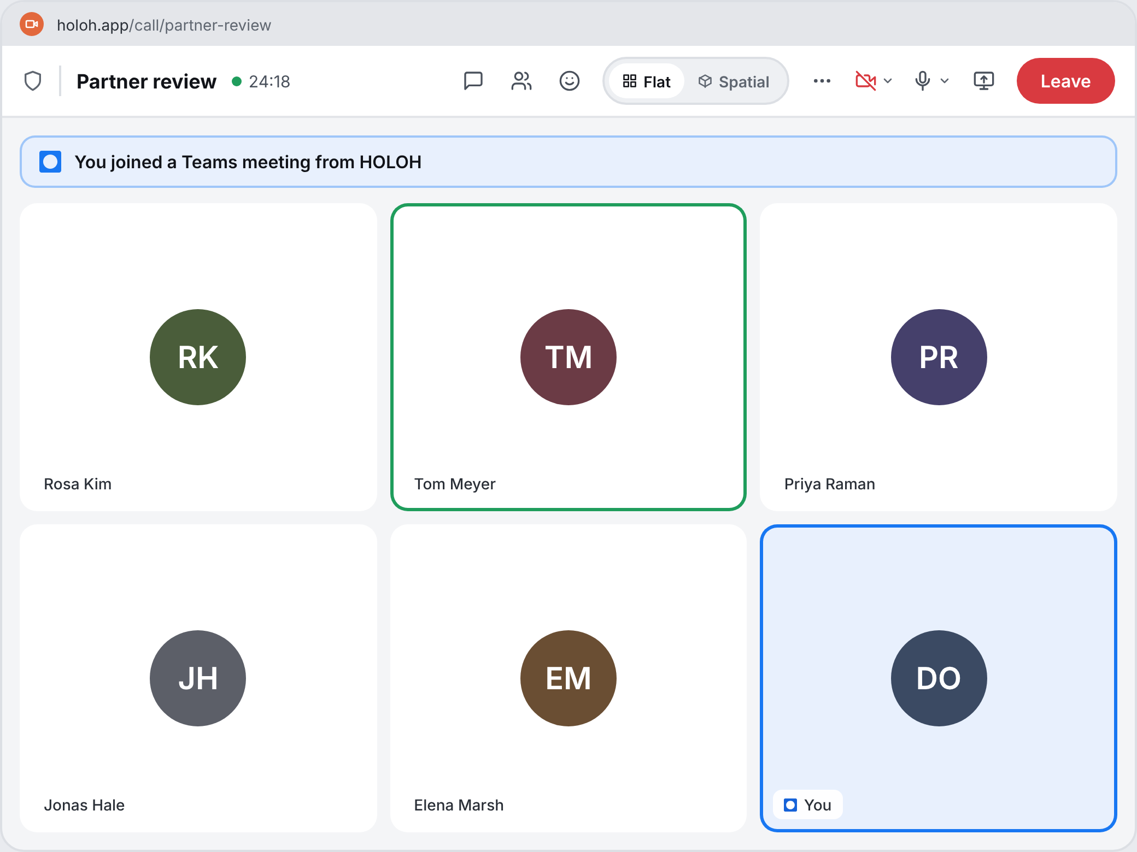1137x852 pixels.
Task: Select Priya Raman's tile
Action: (x=939, y=357)
